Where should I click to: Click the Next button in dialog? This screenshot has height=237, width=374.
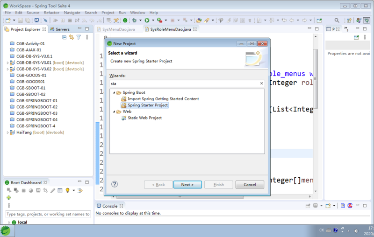click(187, 184)
